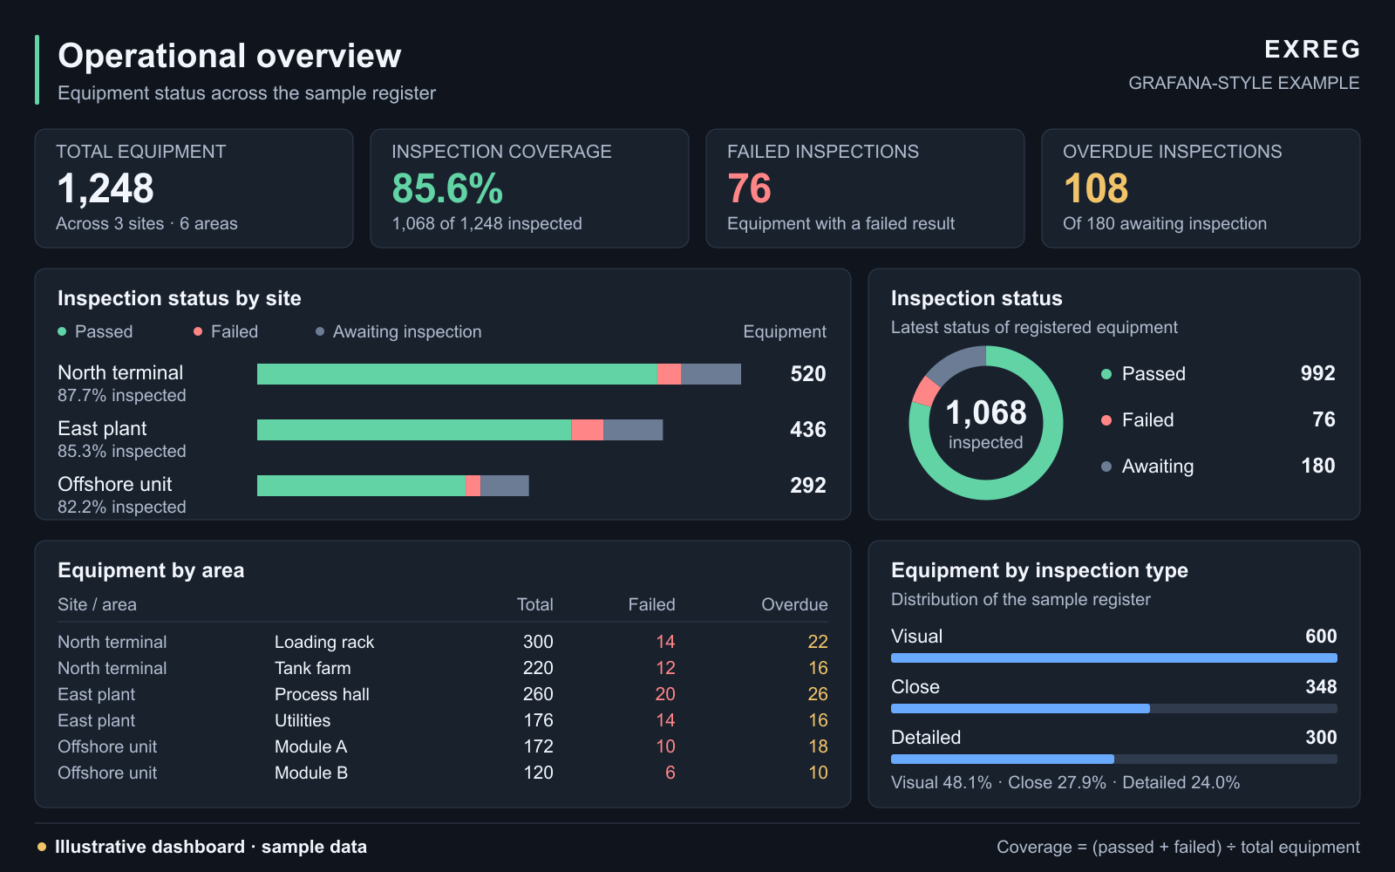
Task: Click the Detailed count 300
Action: point(1321,738)
